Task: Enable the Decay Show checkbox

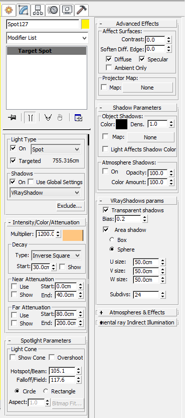Action: 62,267
